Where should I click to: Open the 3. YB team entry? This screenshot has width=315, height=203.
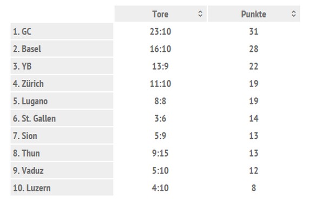point(62,66)
